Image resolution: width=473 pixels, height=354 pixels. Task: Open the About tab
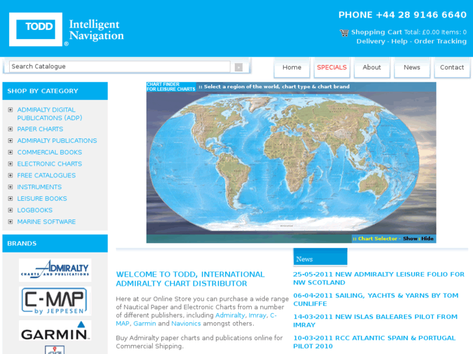[372, 68]
